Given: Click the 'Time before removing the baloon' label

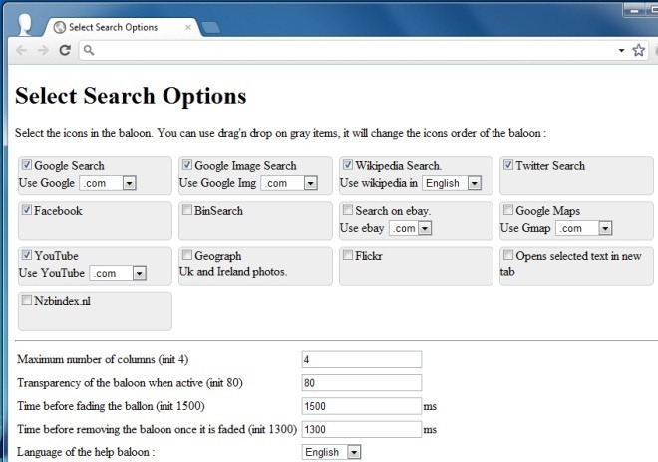Looking at the screenshot, I should pyautogui.click(x=157, y=429).
